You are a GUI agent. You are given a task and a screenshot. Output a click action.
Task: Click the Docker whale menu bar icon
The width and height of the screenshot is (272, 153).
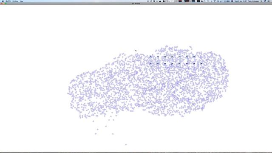(x=160, y=1)
